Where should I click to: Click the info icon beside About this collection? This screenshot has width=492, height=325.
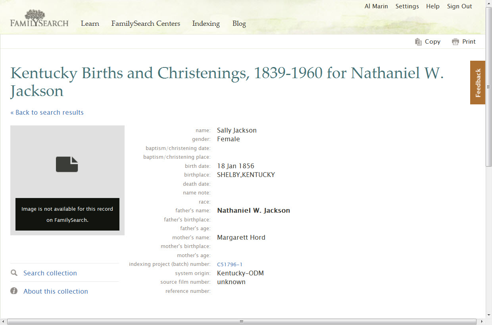14,291
